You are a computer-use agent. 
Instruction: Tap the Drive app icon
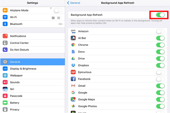coord(73,58)
